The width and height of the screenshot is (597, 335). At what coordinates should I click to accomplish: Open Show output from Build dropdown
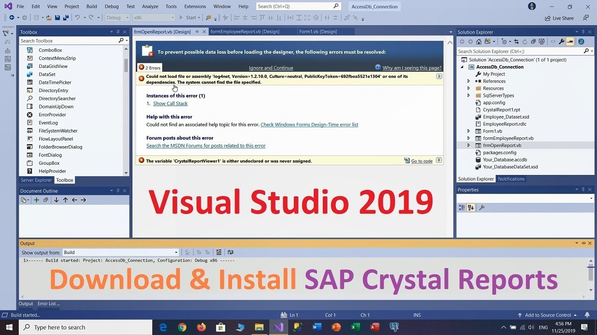coord(120,252)
